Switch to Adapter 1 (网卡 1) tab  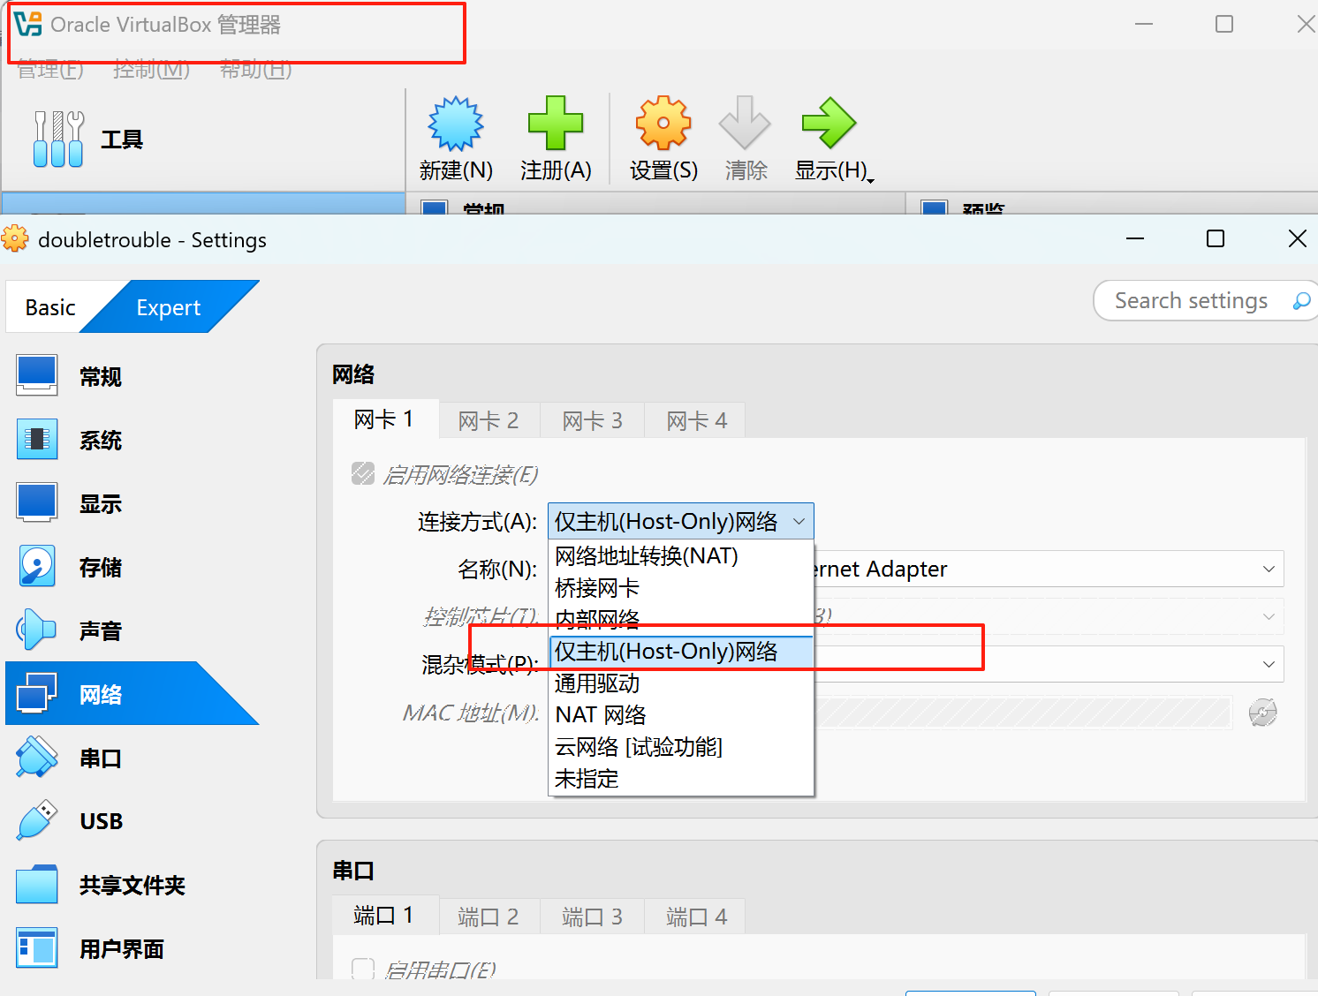point(385,419)
